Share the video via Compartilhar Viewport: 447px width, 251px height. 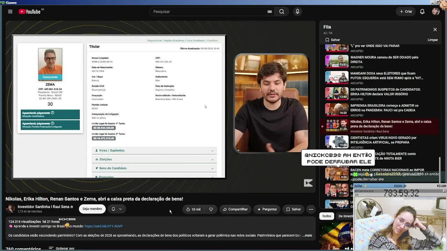[235, 209]
